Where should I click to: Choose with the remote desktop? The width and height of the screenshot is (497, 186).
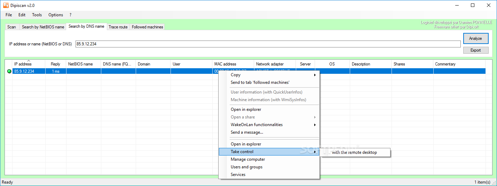click(354, 152)
